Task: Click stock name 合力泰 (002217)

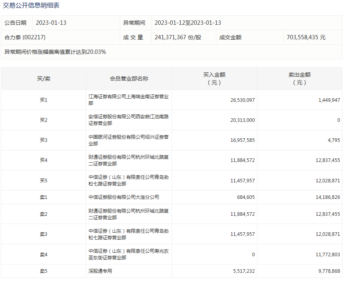Action: [x=25, y=37]
